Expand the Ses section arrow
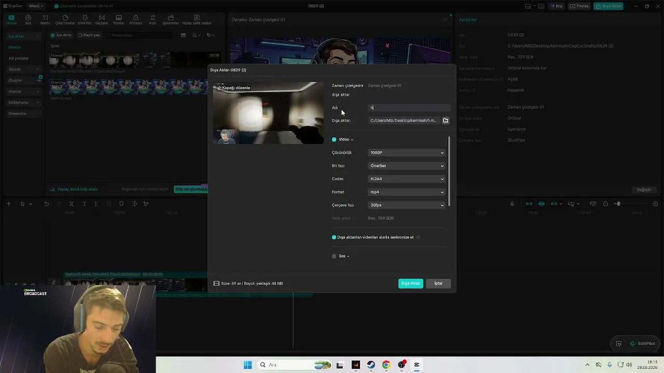This screenshot has height=373, width=664. [348, 256]
